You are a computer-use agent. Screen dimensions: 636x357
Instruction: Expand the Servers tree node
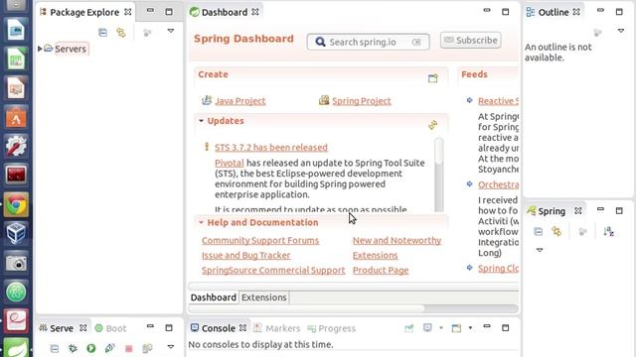click(x=40, y=49)
